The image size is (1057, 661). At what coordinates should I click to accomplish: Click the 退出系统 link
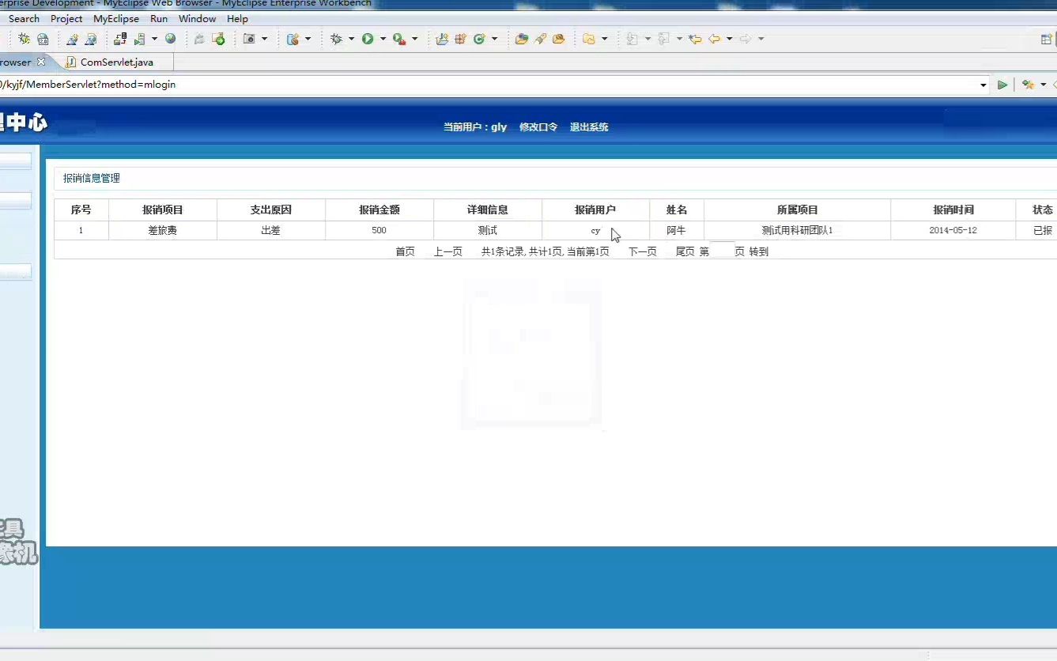pyautogui.click(x=589, y=127)
